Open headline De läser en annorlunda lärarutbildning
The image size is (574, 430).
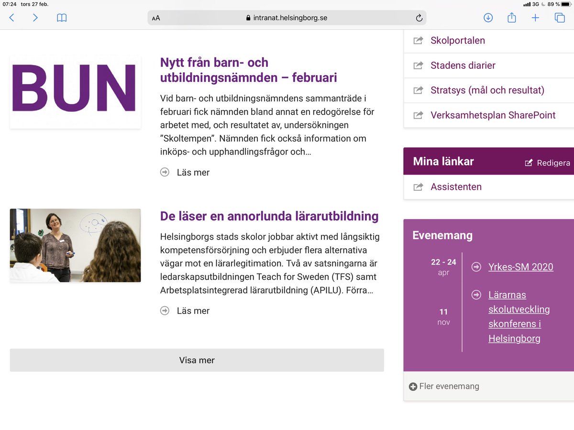(x=269, y=216)
